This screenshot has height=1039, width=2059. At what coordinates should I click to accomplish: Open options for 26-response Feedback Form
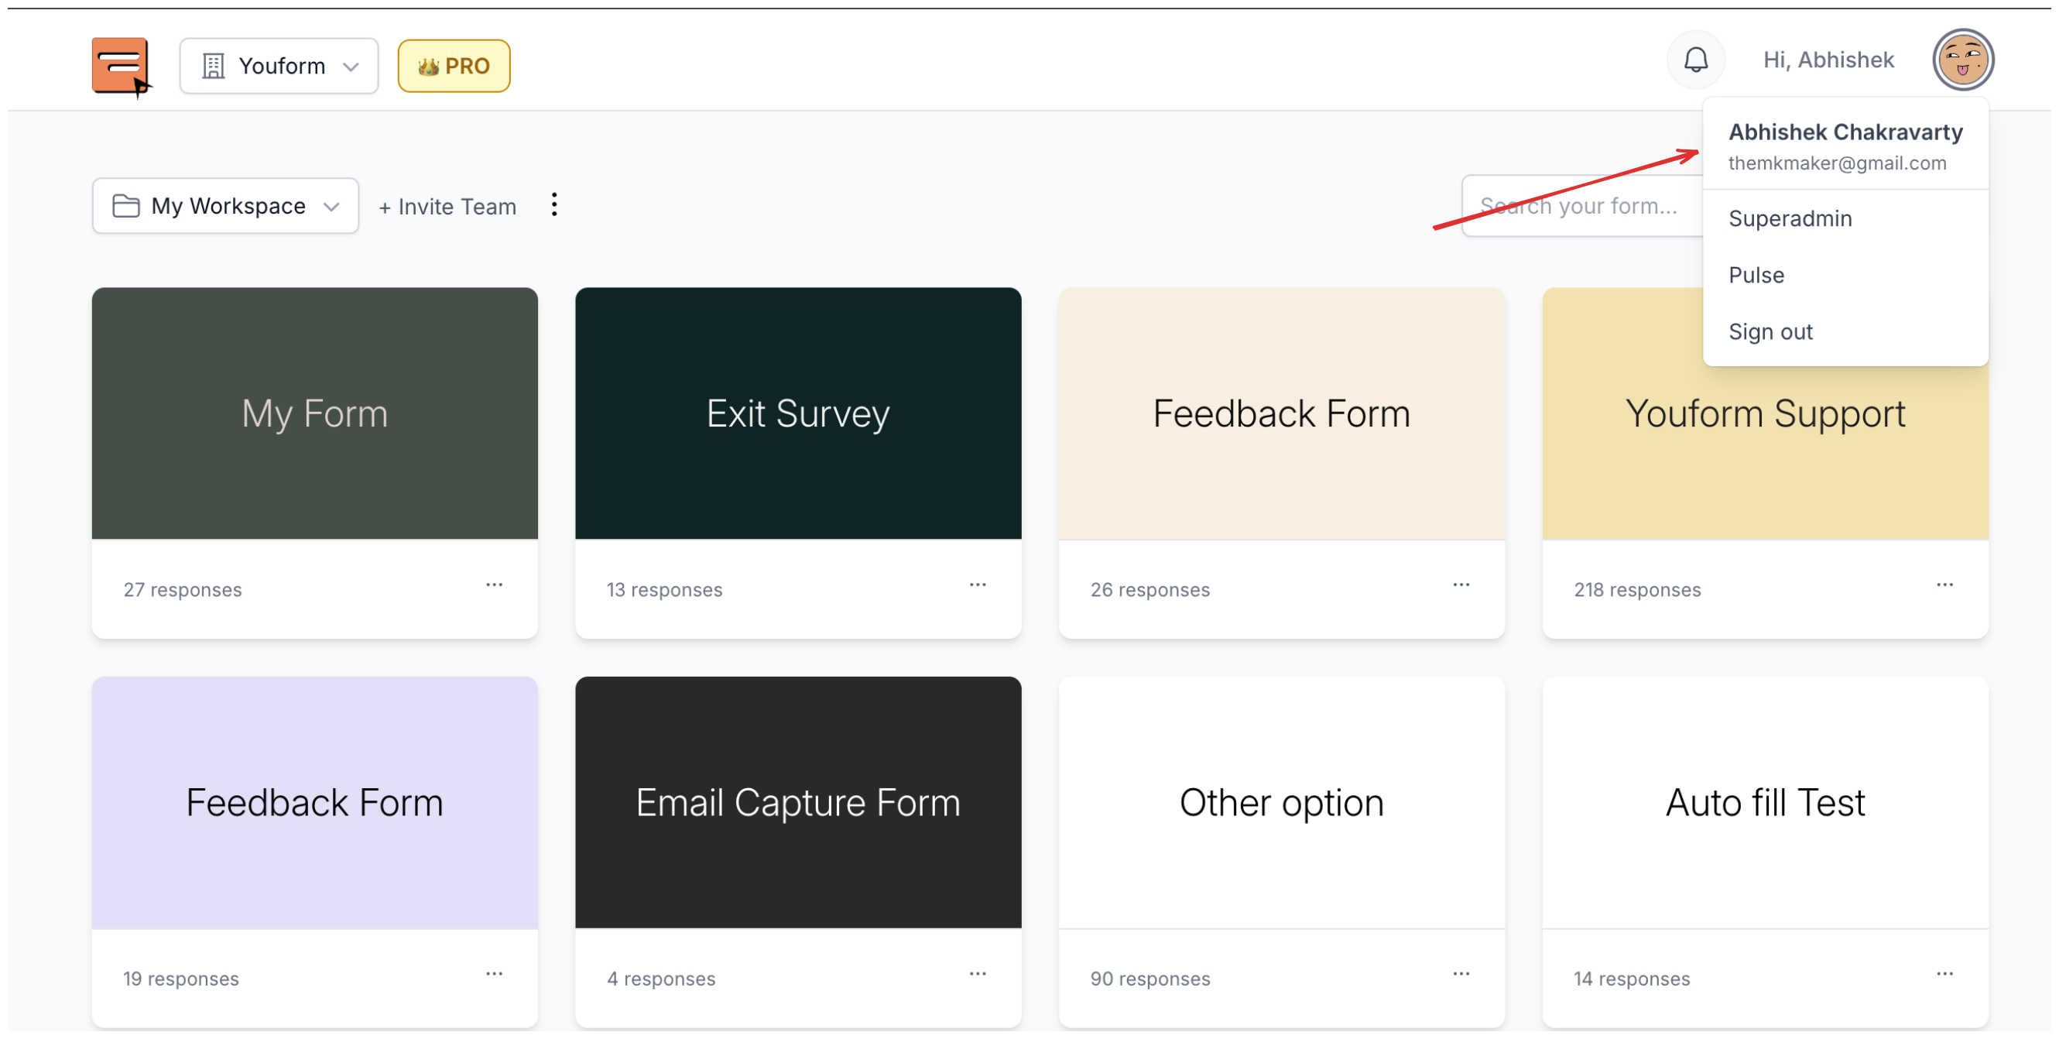tap(1461, 586)
